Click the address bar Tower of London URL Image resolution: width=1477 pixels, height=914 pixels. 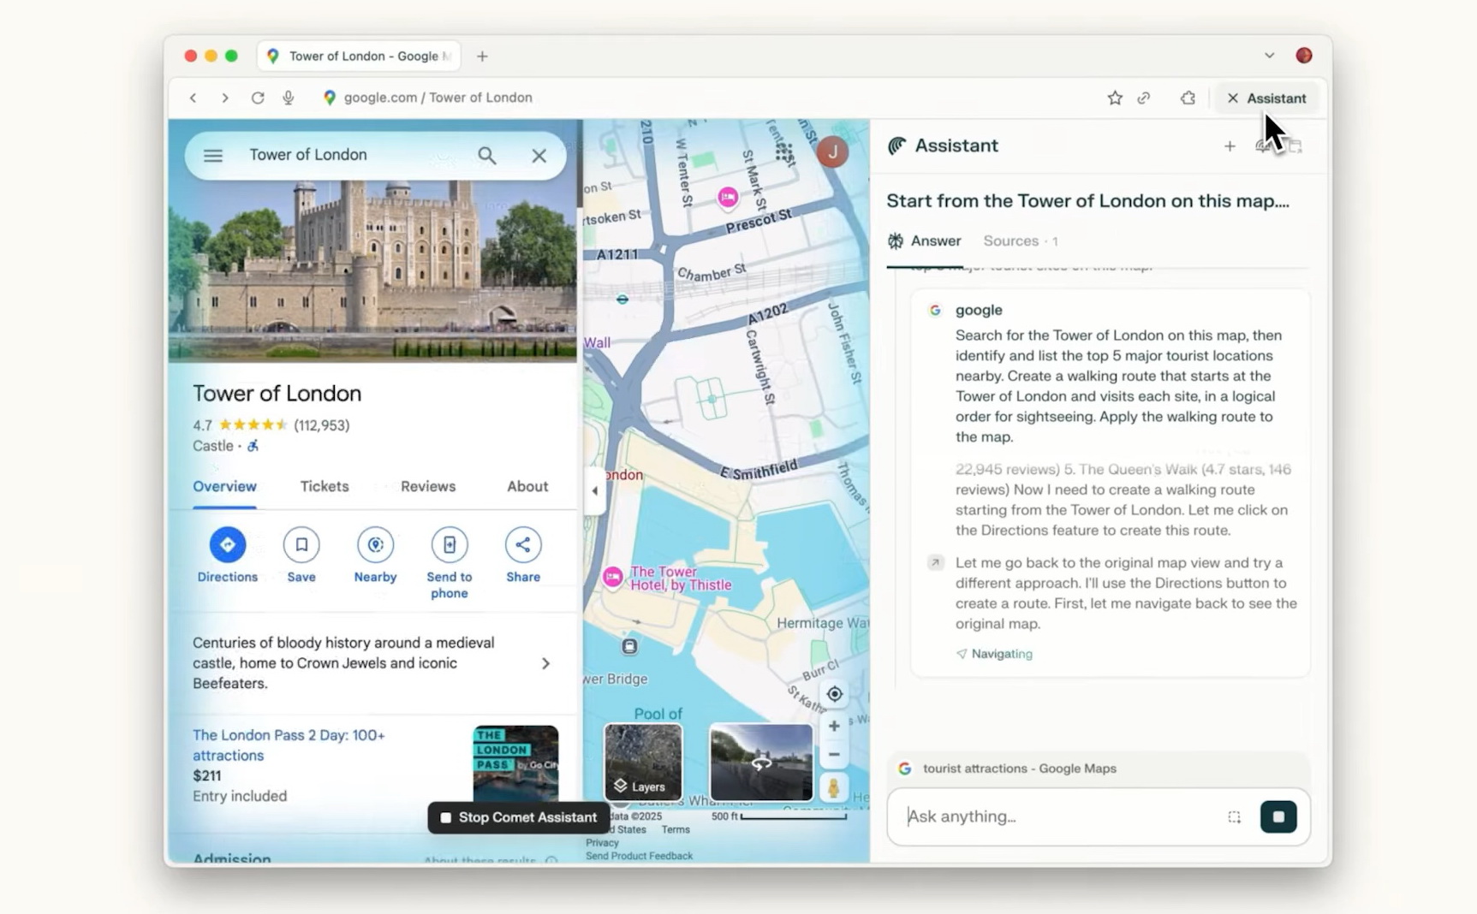click(x=438, y=98)
